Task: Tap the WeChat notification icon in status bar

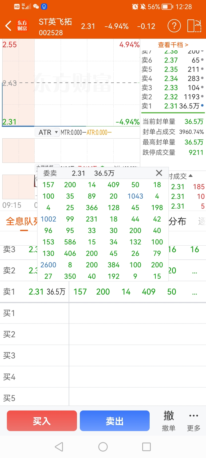Action: point(36,7)
